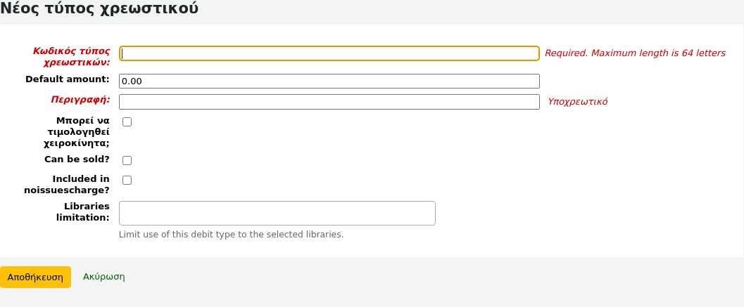Viewport: 744px width, 307px height.
Task: Tick the Can be sold? checkbox
Action: coord(127,160)
